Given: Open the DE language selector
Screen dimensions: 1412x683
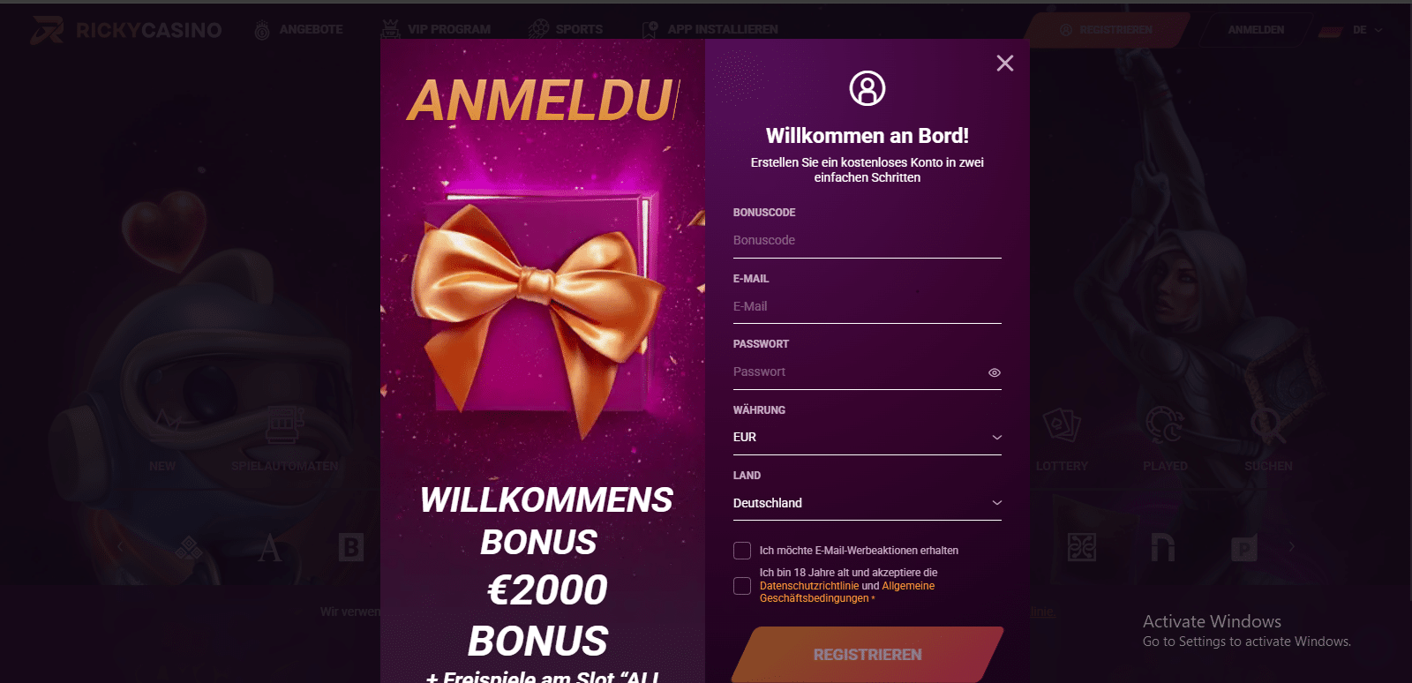Looking at the screenshot, I should coord(1351,30).
